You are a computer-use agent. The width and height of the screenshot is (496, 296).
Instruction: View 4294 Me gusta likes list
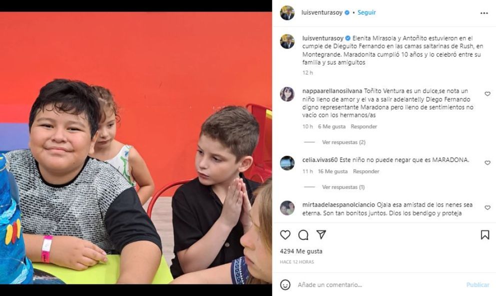point(301,251)
